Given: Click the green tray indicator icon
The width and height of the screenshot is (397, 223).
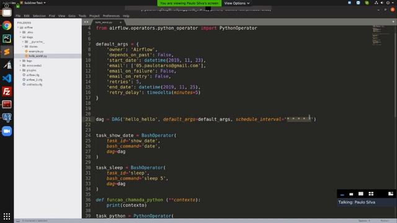Looking at the screenshot, I should pos(367,2).
